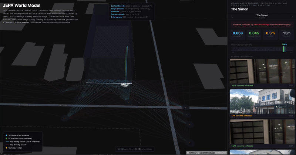Click the blue JEPA marker on facade edge bar
Image resolution: width=296 pixels, height=155 pixels.
(x=285, y=49)
